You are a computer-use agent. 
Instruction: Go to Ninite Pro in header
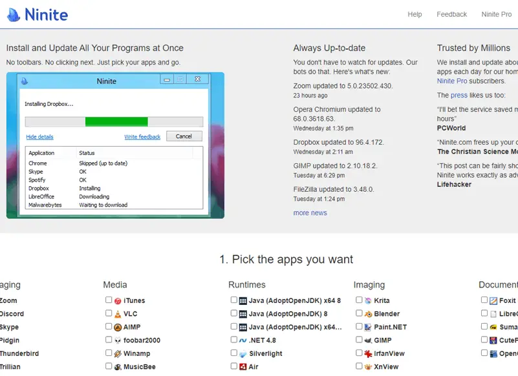pyautogui.click(x=496, y=14)
